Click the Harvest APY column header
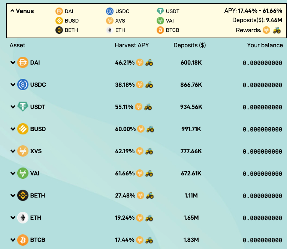This screenshot has width=287, height=249. (x=132, y=45)
